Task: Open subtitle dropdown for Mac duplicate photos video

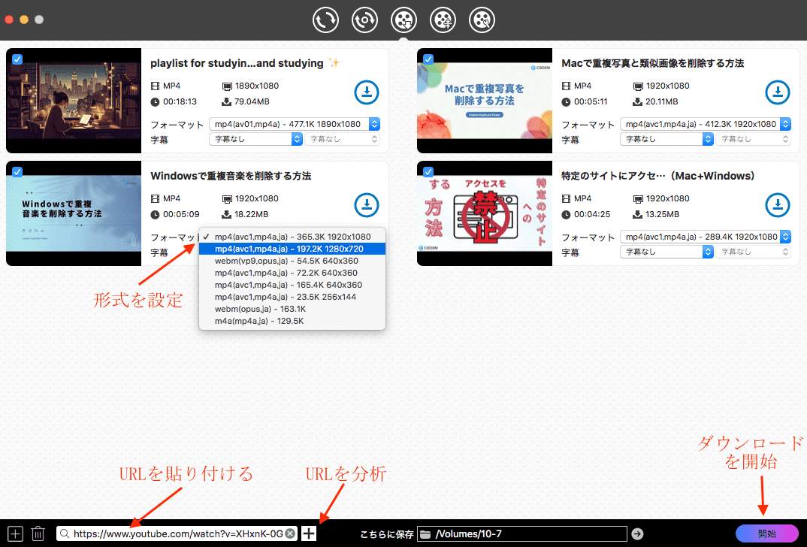Action: (666, 139)
